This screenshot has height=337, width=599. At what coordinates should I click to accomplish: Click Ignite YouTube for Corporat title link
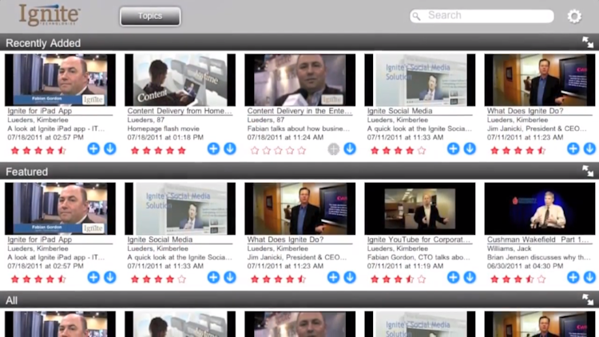419,240
